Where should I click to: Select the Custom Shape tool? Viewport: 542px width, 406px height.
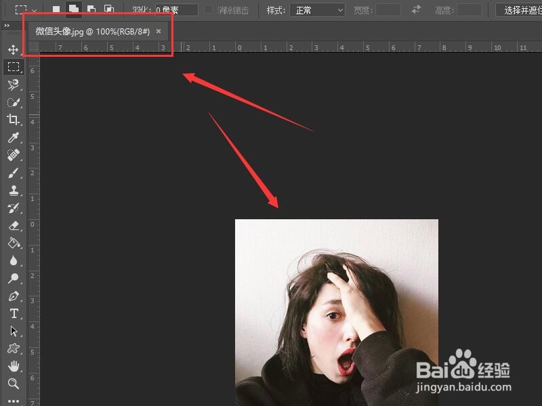pos(14,348)
